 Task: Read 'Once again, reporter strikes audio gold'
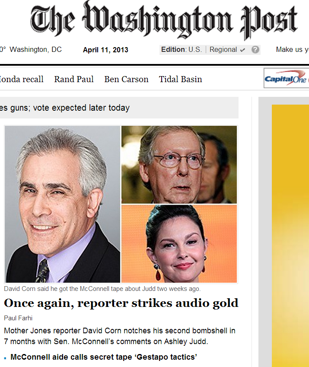(x=121, y=303)
